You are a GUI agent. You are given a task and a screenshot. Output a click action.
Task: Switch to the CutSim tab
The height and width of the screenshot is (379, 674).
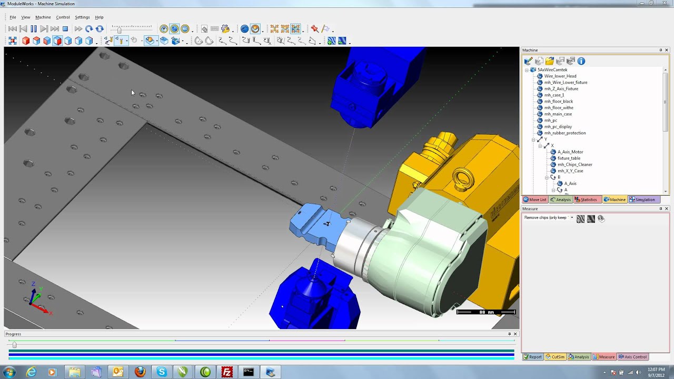click(555, 357)
